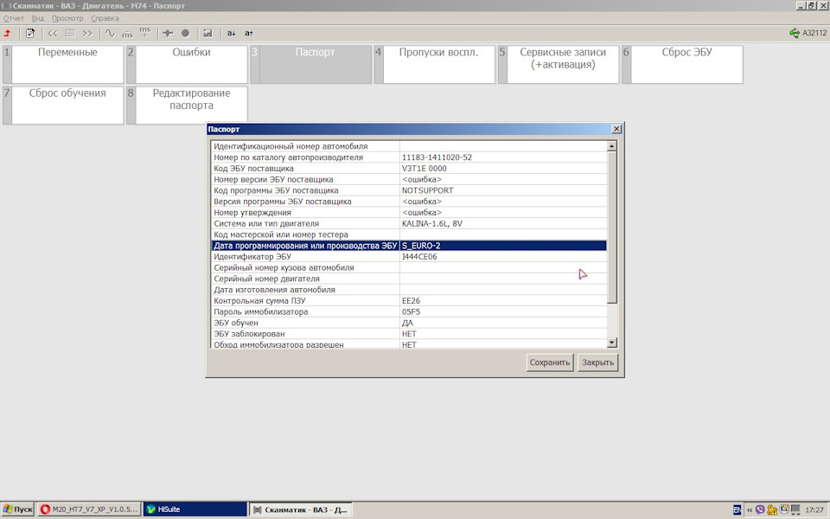Click the Viber icon in system tray
Image resolution: width=830 pixels, height=519 pixels.
coord(760,510)
